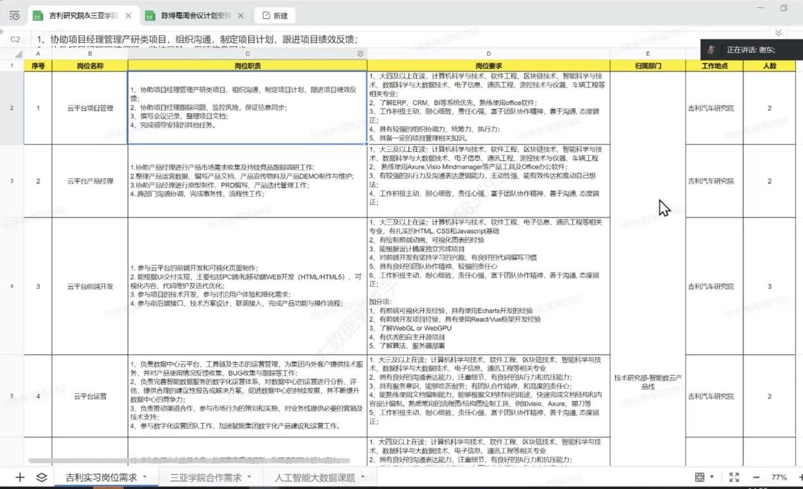Select the 云平台产品经理 cell

click(x=89, y=181)
